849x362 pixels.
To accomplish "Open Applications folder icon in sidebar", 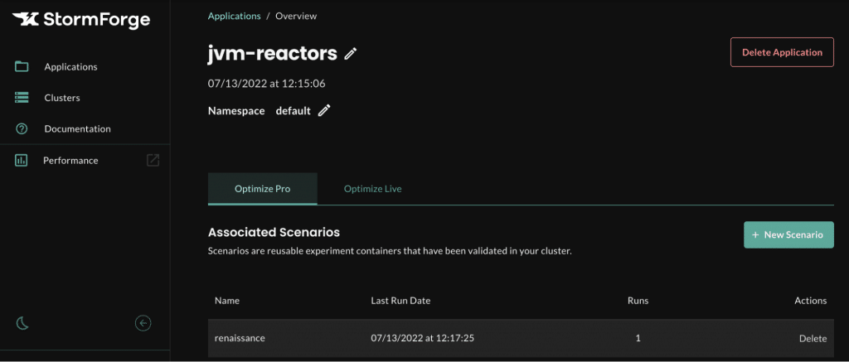I will 22,66.
